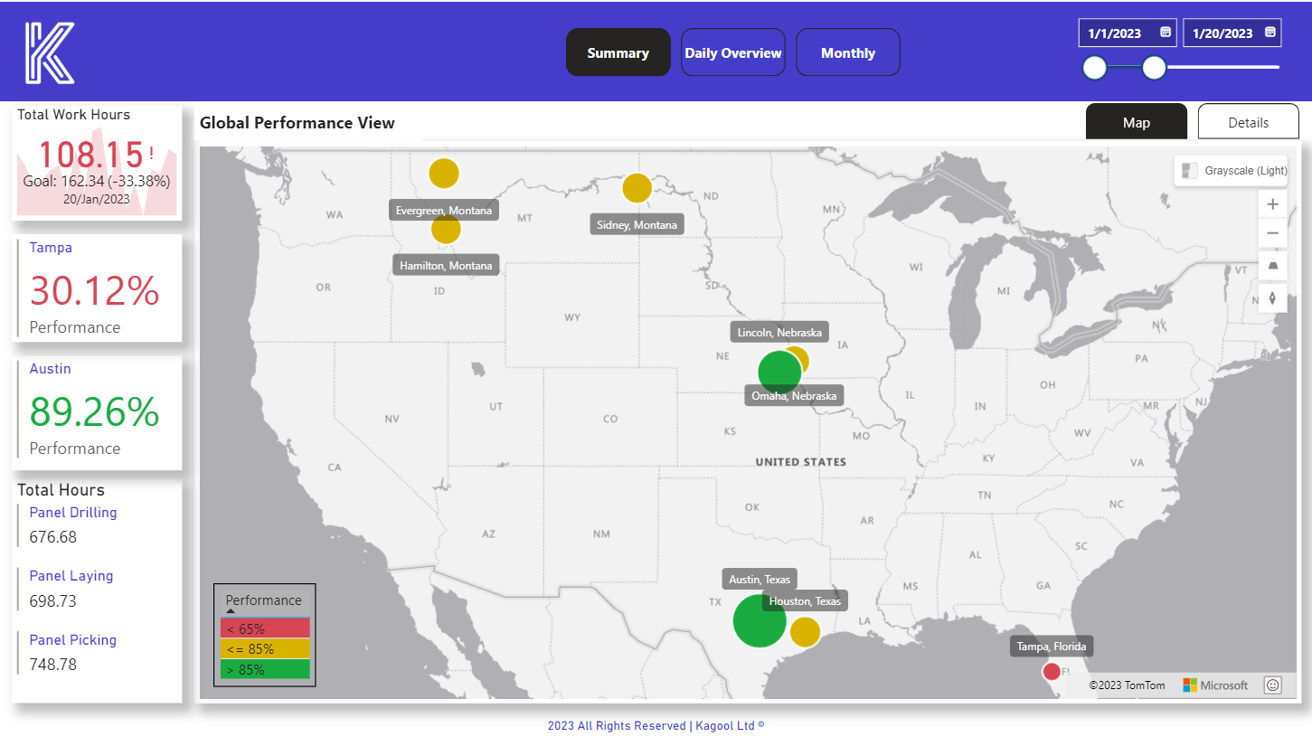This screenshot has width=1312, height=737.
Task: Click the 1/20/2023 end date field
Action: coord(1232,33)
